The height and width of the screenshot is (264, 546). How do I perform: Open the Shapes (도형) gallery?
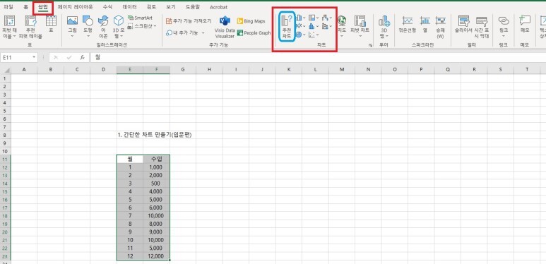coord(88,26)
